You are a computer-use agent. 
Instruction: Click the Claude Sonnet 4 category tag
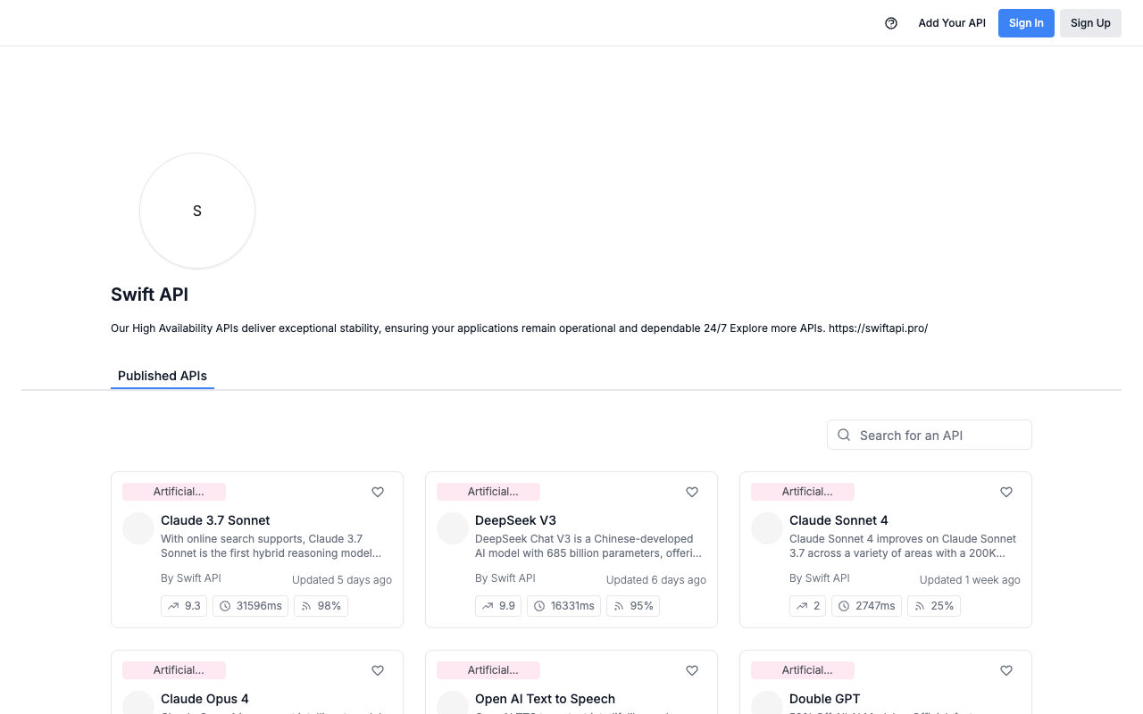(803, 492)
